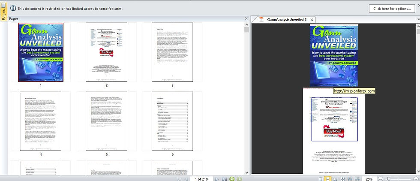Click the restricted document message text

click(70, 9)
